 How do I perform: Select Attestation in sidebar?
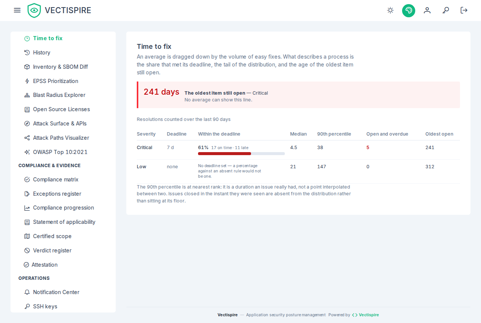(x=63, y=265)
